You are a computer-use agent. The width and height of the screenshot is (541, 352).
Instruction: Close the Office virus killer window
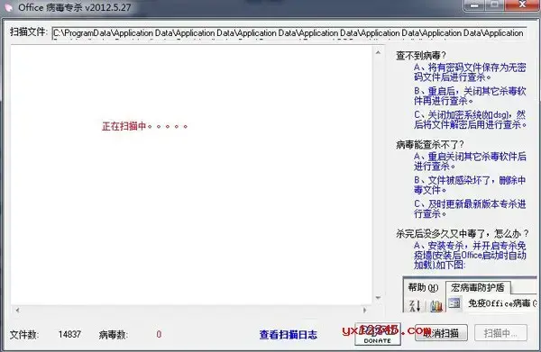click(x=522, y=5)
